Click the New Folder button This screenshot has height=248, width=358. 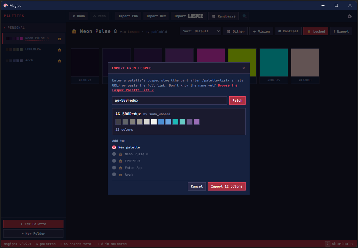pyautogui.click(x=33, y=233)
